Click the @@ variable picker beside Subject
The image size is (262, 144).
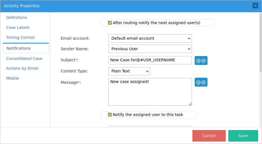coord(201,60)
